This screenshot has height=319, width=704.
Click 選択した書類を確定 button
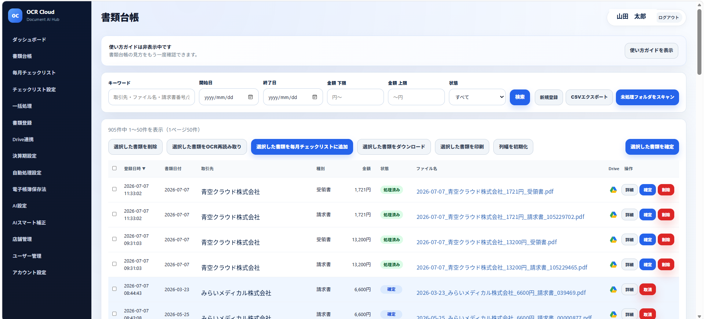click(652, 147)
